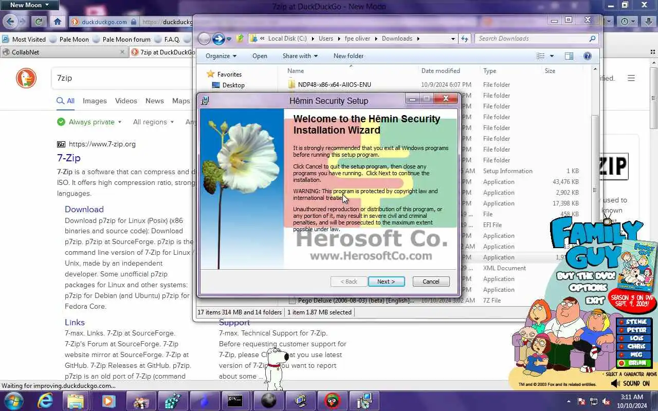The width and height of the screenshot is (658, 411).
Task: Select the Images search tab
Action: tap(95, 101)
